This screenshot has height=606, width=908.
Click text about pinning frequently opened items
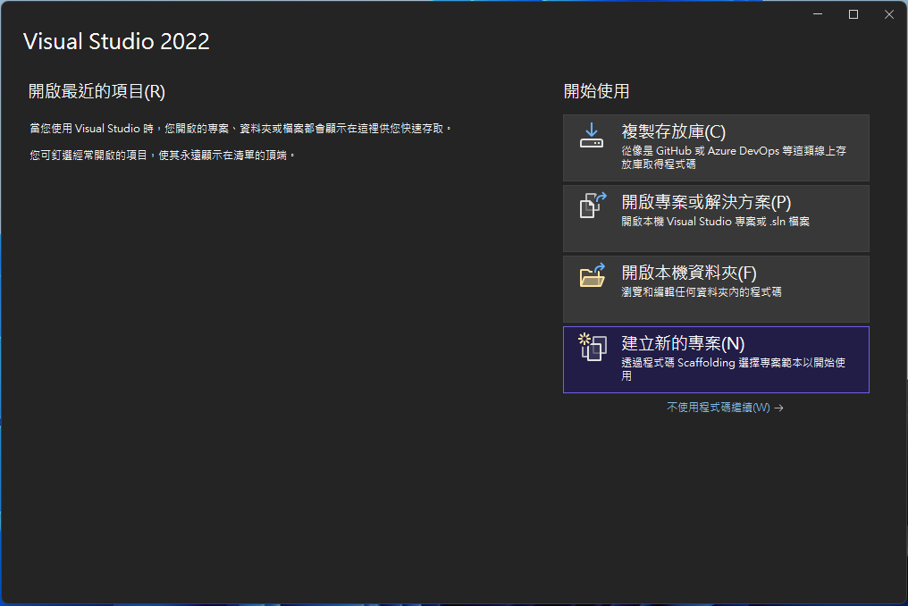pyautogui.click(x=163, y=156)
